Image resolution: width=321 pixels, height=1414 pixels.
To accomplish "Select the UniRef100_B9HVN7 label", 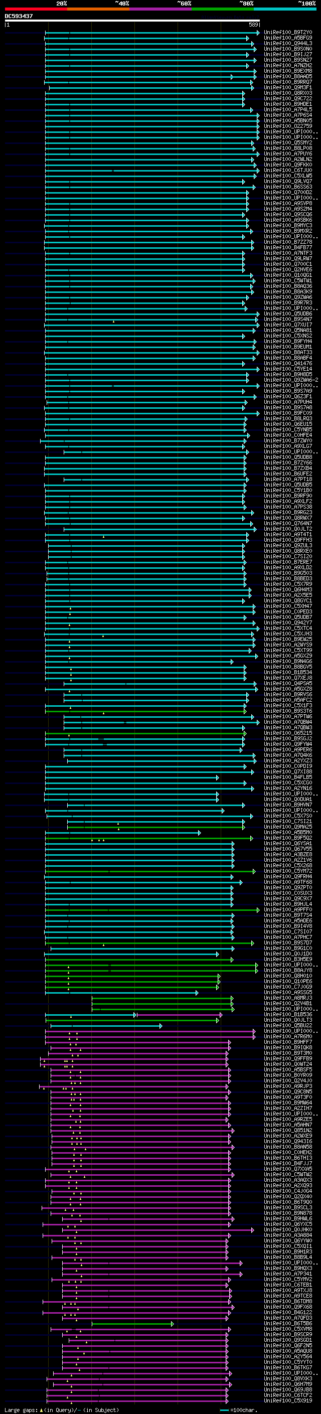I will (x=288, y=805).
